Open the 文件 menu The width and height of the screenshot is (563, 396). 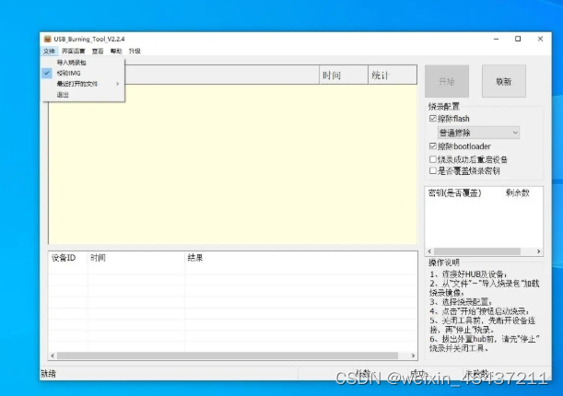tap(49, 52)
